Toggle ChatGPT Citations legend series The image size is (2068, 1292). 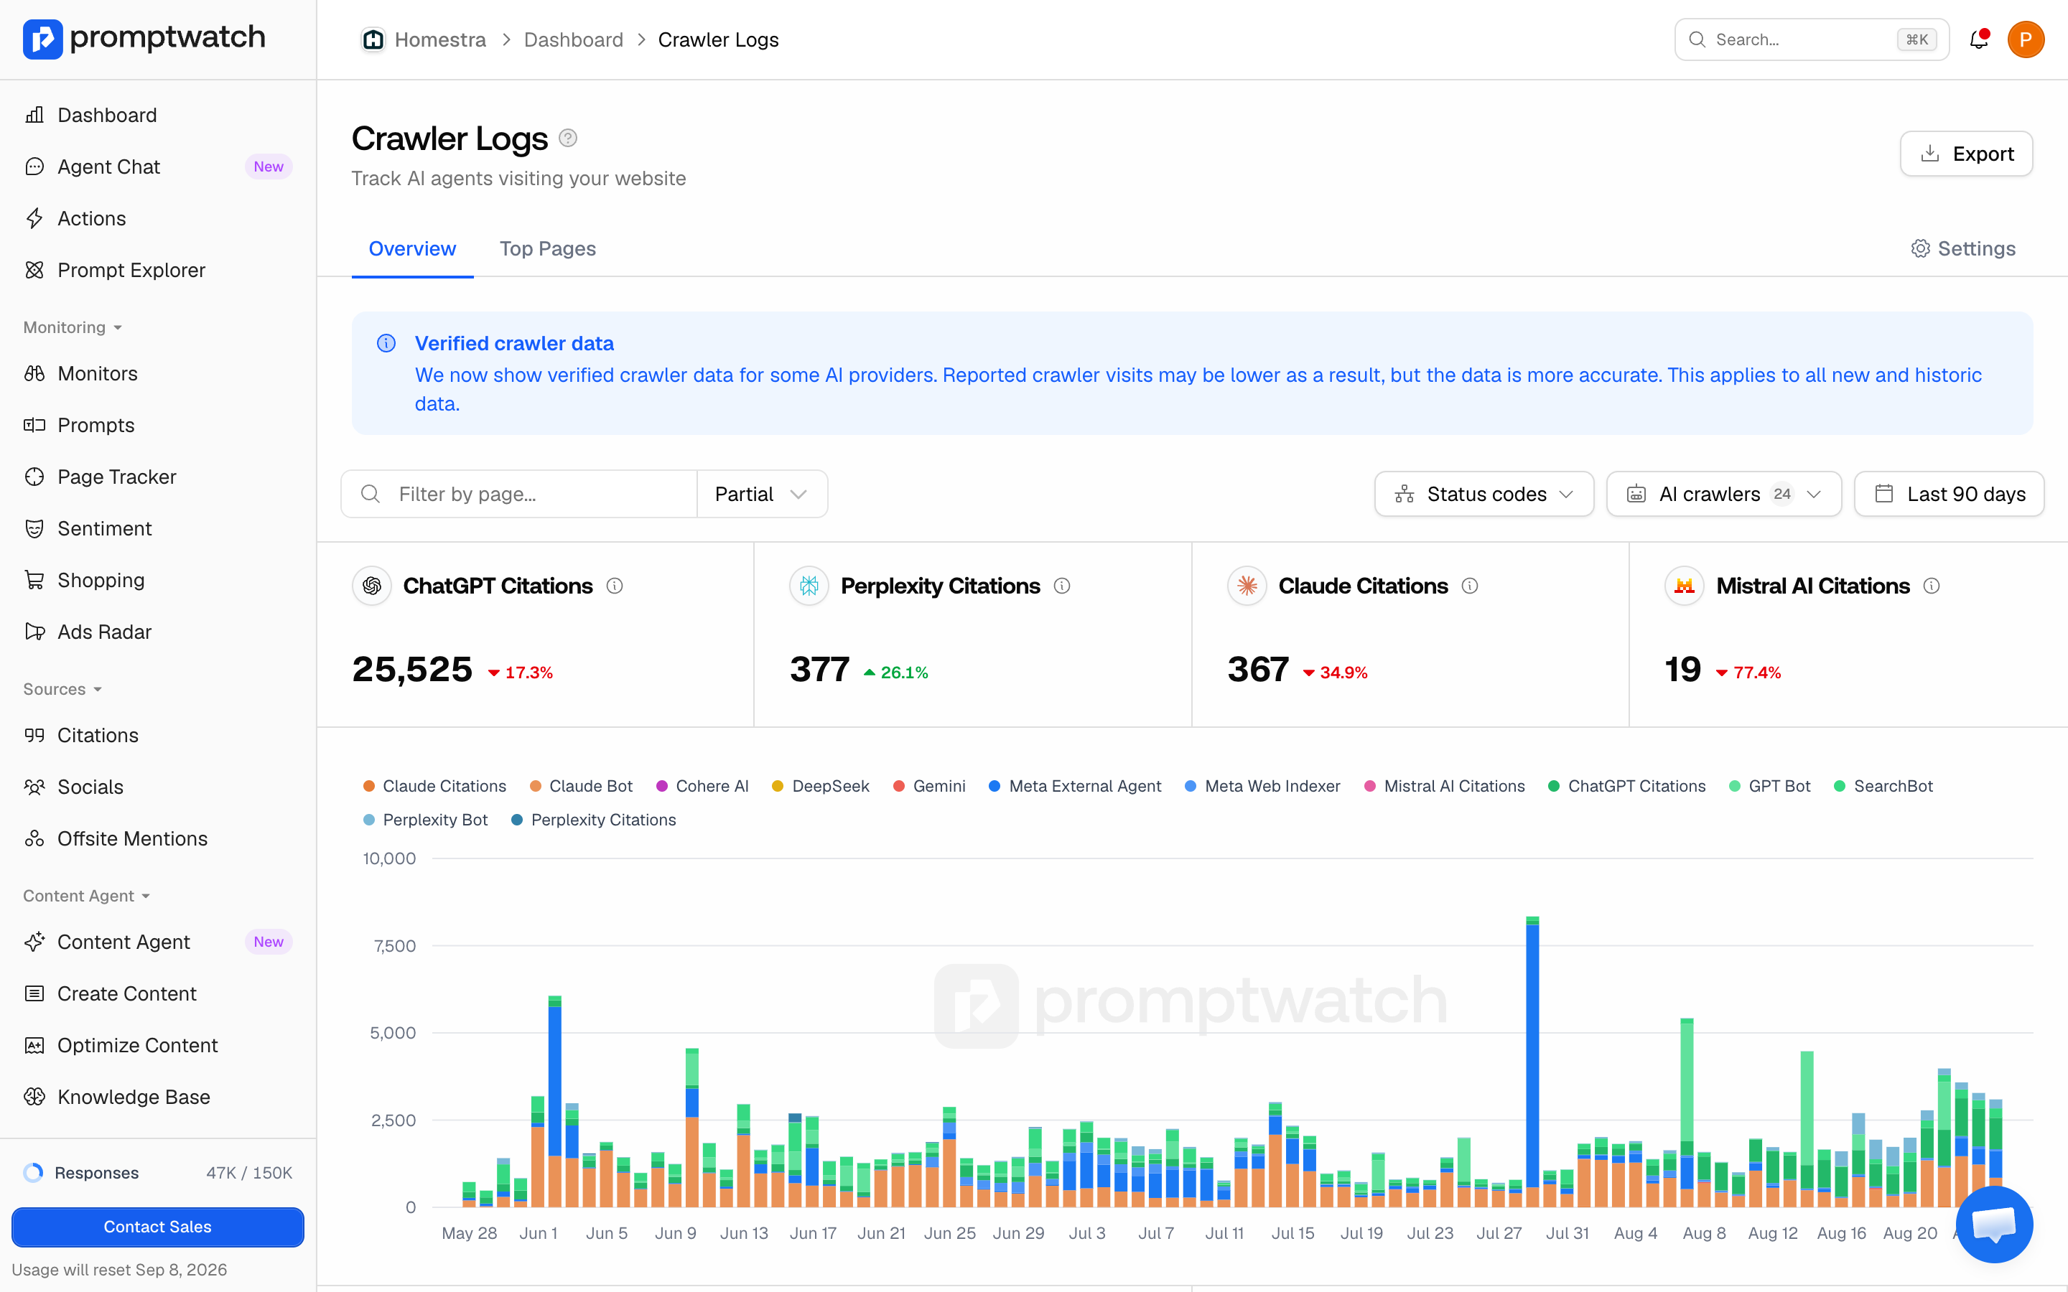click(1627, 786)
